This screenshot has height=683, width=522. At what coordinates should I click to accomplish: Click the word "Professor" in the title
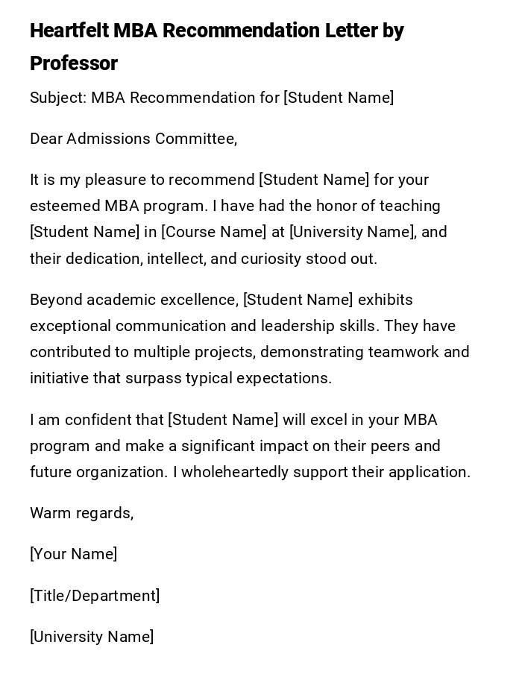(74, 63)
